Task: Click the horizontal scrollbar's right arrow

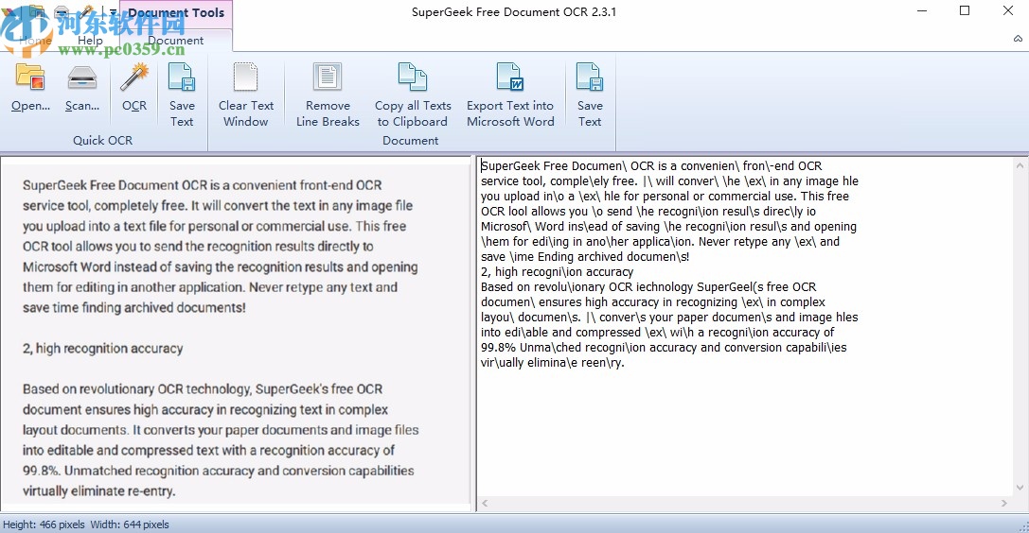Action: (x=1004, y=503)
